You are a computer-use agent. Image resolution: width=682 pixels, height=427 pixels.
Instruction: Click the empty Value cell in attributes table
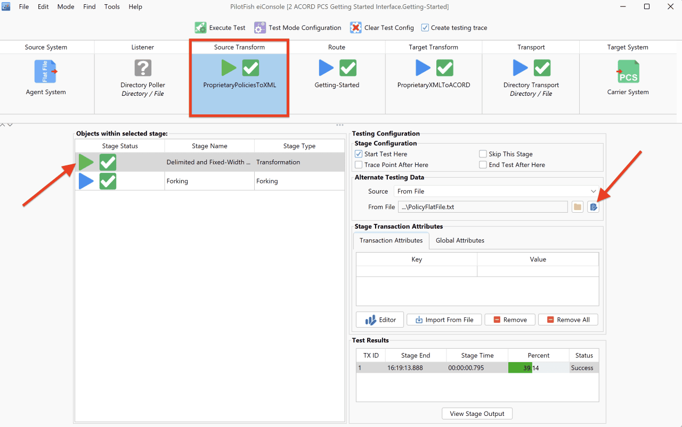click(x=538, y=271)
